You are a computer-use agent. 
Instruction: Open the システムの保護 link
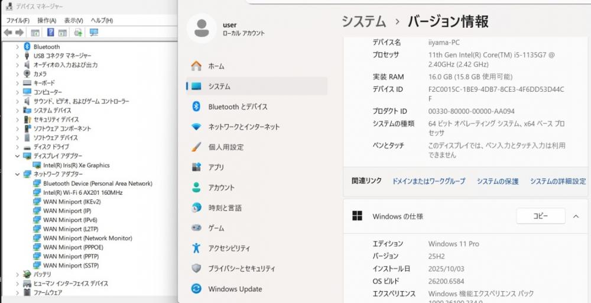click(x=497, y=181)
